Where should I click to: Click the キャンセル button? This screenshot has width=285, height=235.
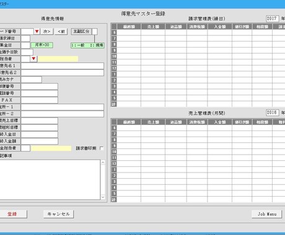(x=58, y=214)
